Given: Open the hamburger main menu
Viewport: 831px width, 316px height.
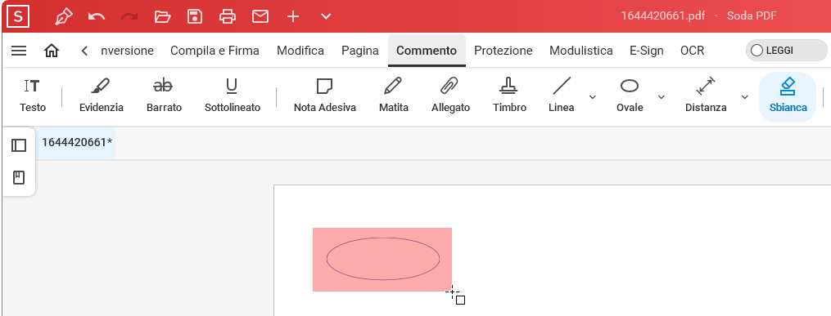Looking at the screenshot, I should [x=19, y=51].
